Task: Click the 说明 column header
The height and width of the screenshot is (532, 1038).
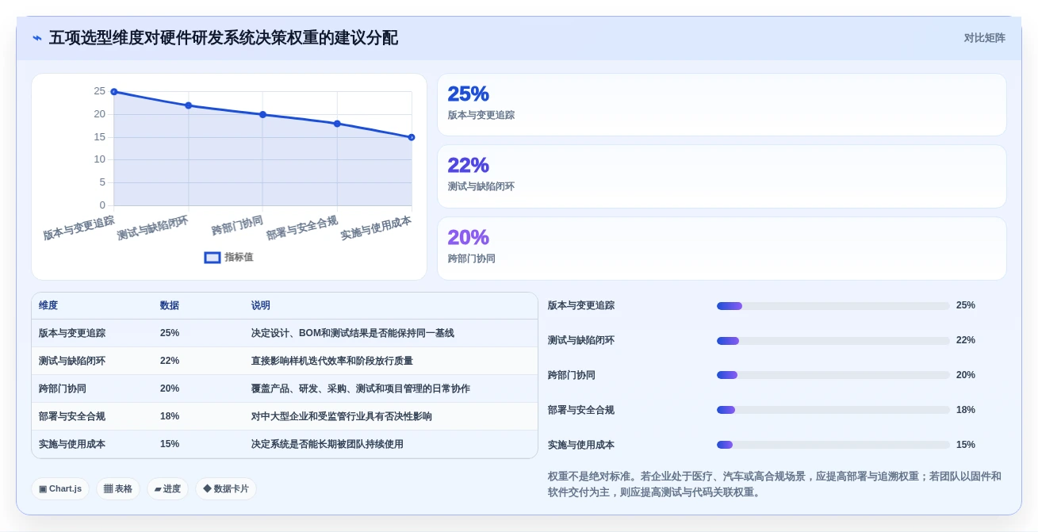Action: [261, 305]
